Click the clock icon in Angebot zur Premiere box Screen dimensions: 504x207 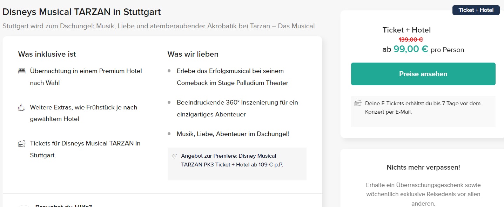pyautogui.click(x=175, y=156)
